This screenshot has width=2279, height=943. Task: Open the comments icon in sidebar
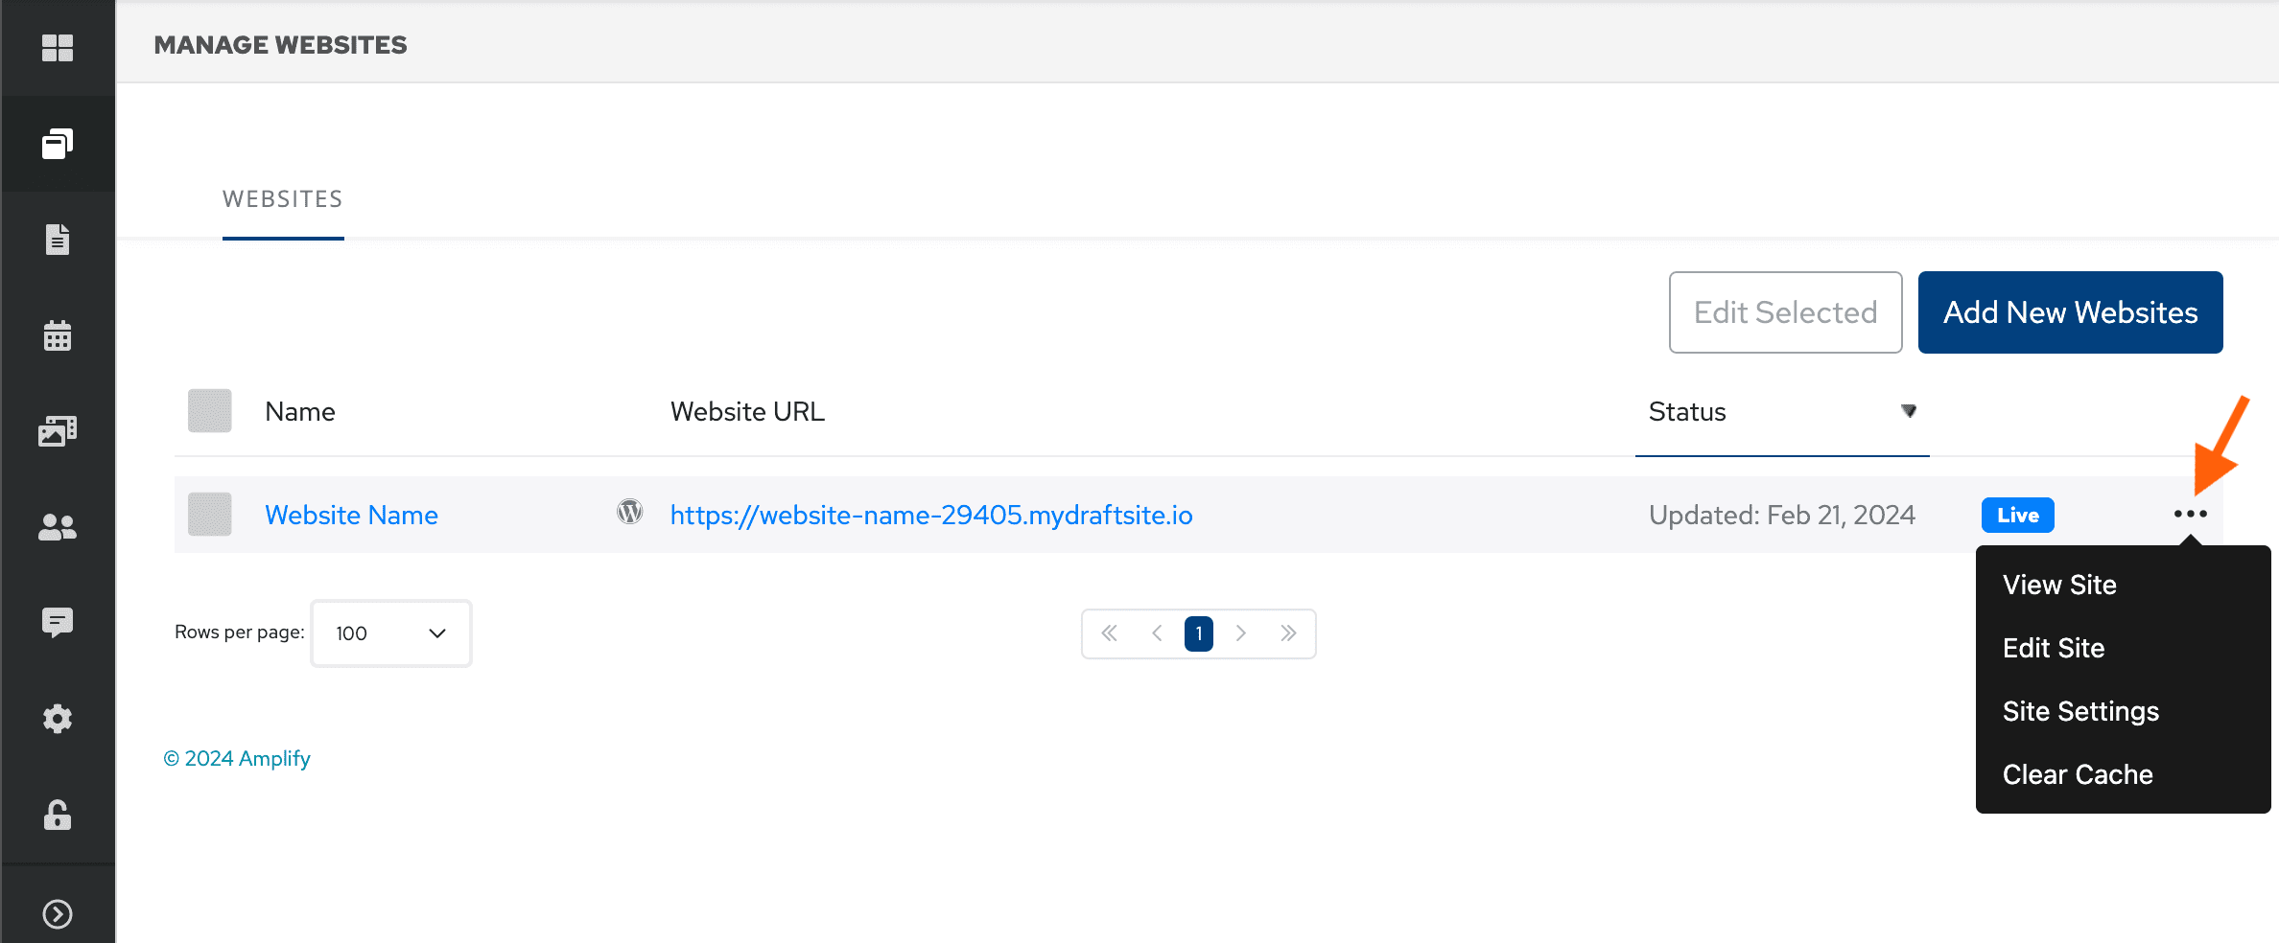(x=58, y=622)
